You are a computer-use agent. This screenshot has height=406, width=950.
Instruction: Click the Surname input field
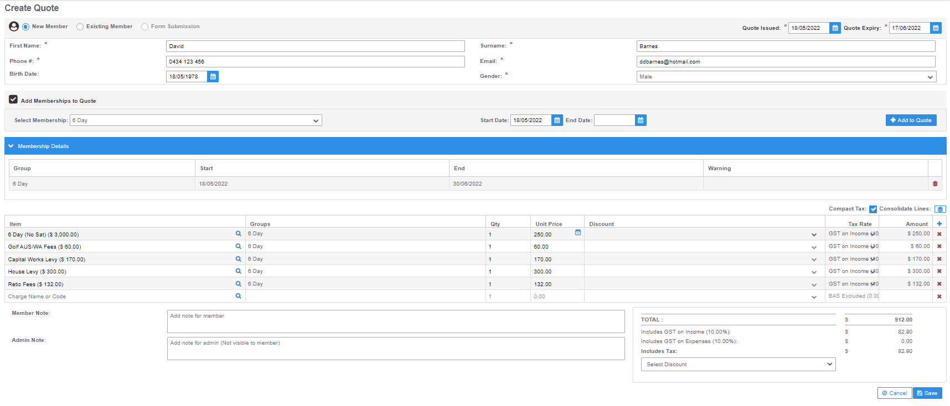(786, 46)
